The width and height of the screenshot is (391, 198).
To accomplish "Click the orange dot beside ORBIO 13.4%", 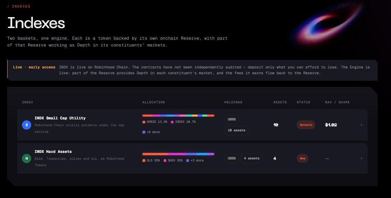I will [x=144, y=122].
